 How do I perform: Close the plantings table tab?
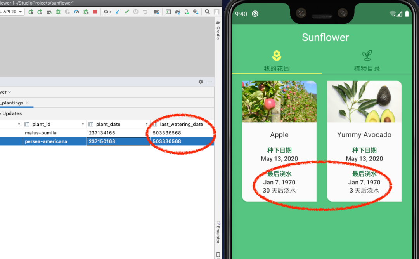27,103
